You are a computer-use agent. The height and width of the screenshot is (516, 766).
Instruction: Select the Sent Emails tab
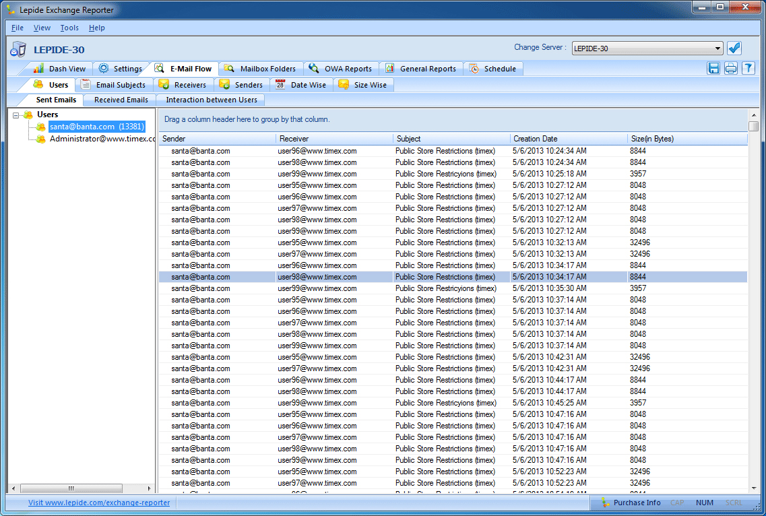point(56,100)
